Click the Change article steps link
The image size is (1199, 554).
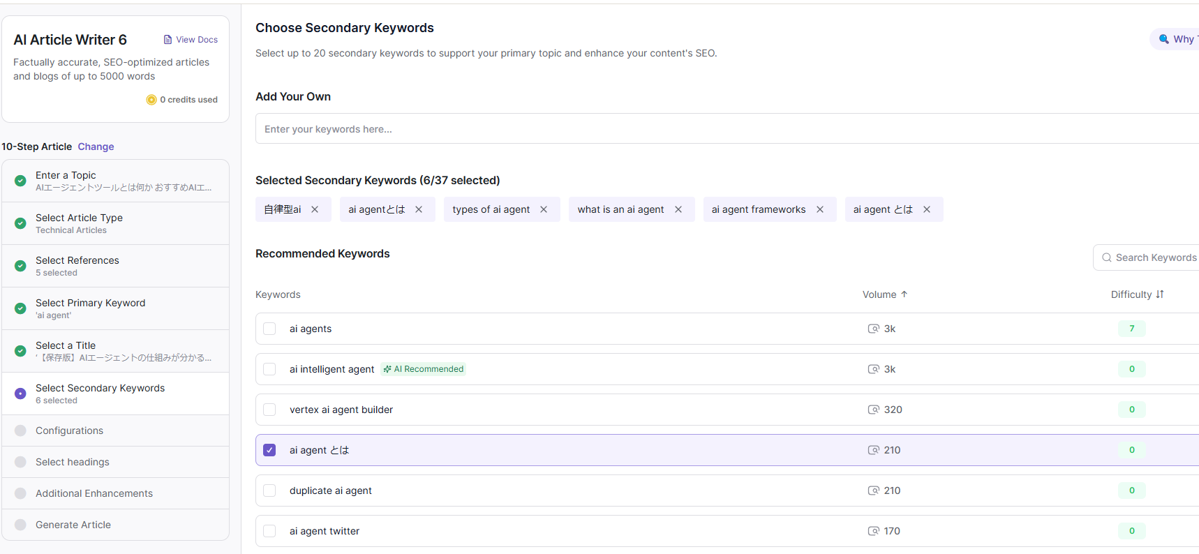click(96, 147)
